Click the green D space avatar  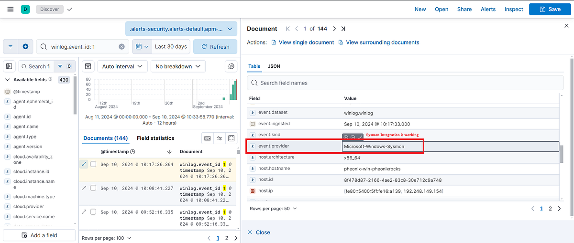[x=25, y=9]
